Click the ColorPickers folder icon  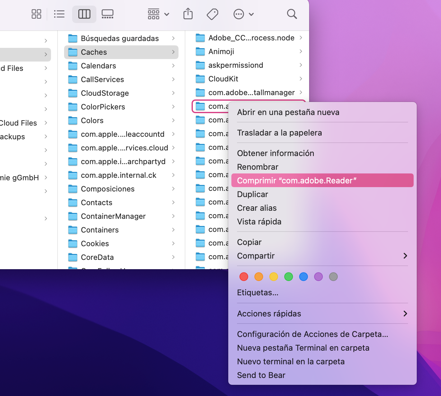tap(73, 107)
